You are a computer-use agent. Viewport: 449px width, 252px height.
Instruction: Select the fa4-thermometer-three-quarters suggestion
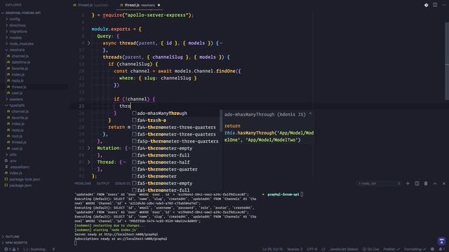[176, 127]
